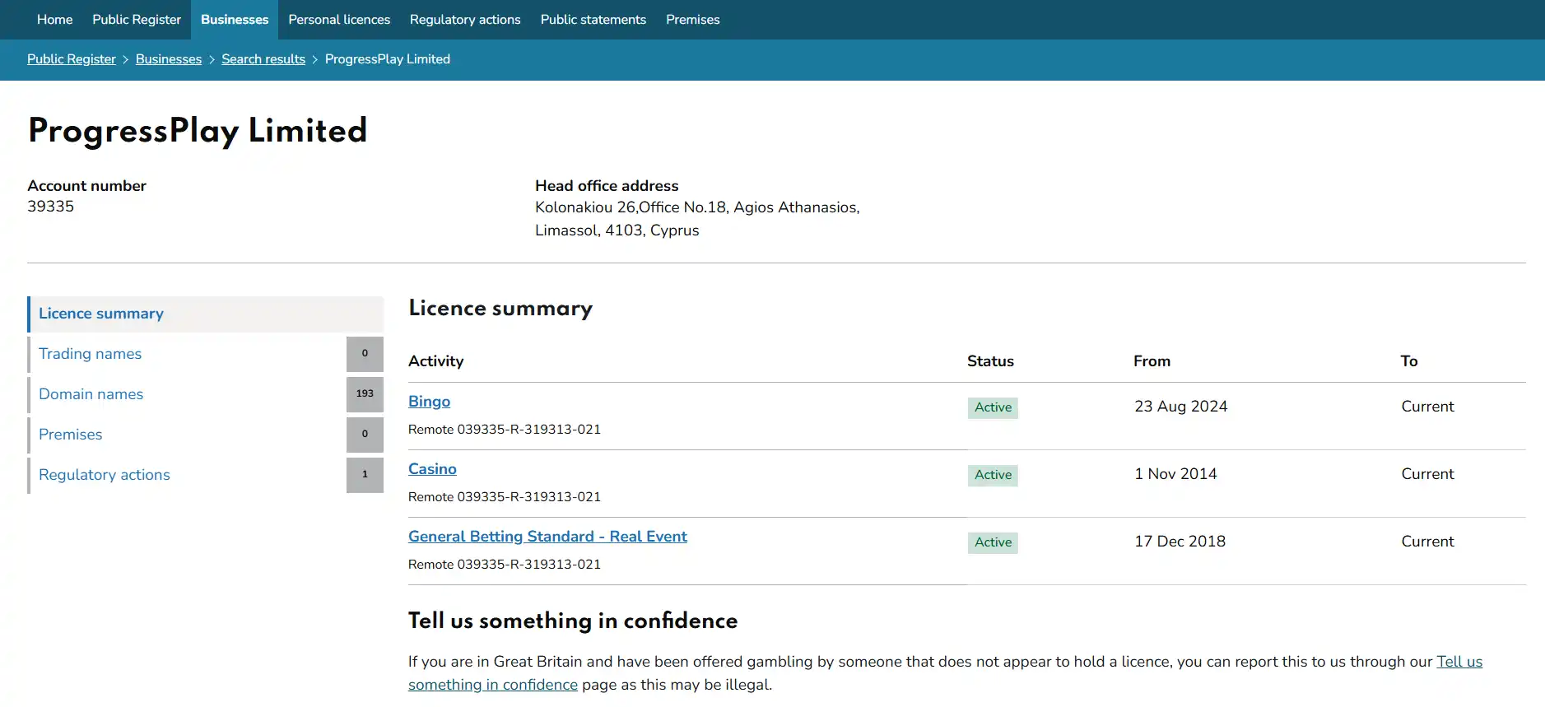Click the Trading names zero count badge
The image size is (1545, 707).
(x=365, y=354)
